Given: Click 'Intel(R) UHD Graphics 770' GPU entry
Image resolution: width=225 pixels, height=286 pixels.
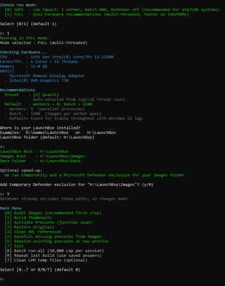Looking at the screenshot, I should [37, 81].
